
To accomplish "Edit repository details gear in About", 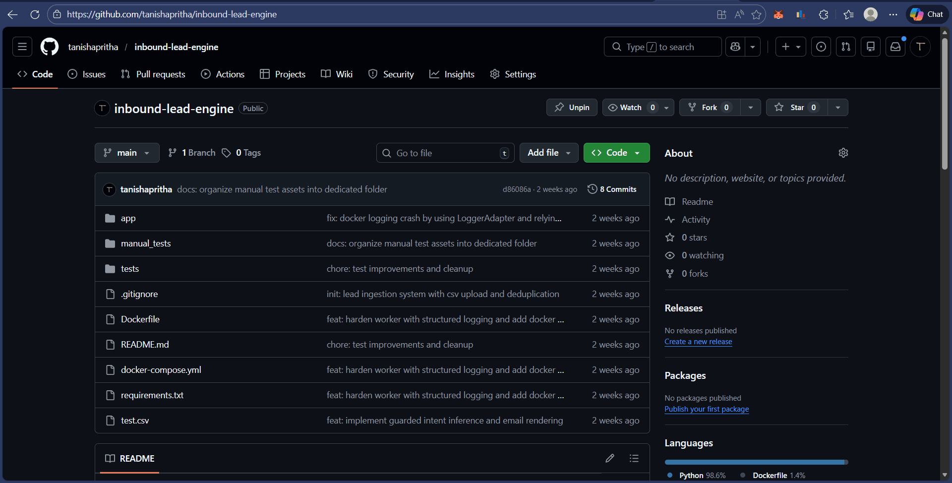I will click(843, 153).
